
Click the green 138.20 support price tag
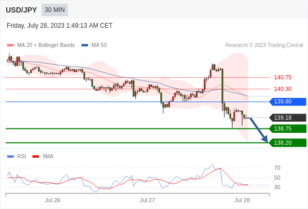click(288, 143)
